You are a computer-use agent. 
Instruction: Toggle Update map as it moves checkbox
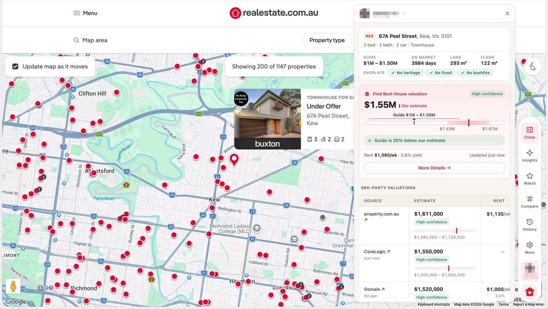pos(15,67)
